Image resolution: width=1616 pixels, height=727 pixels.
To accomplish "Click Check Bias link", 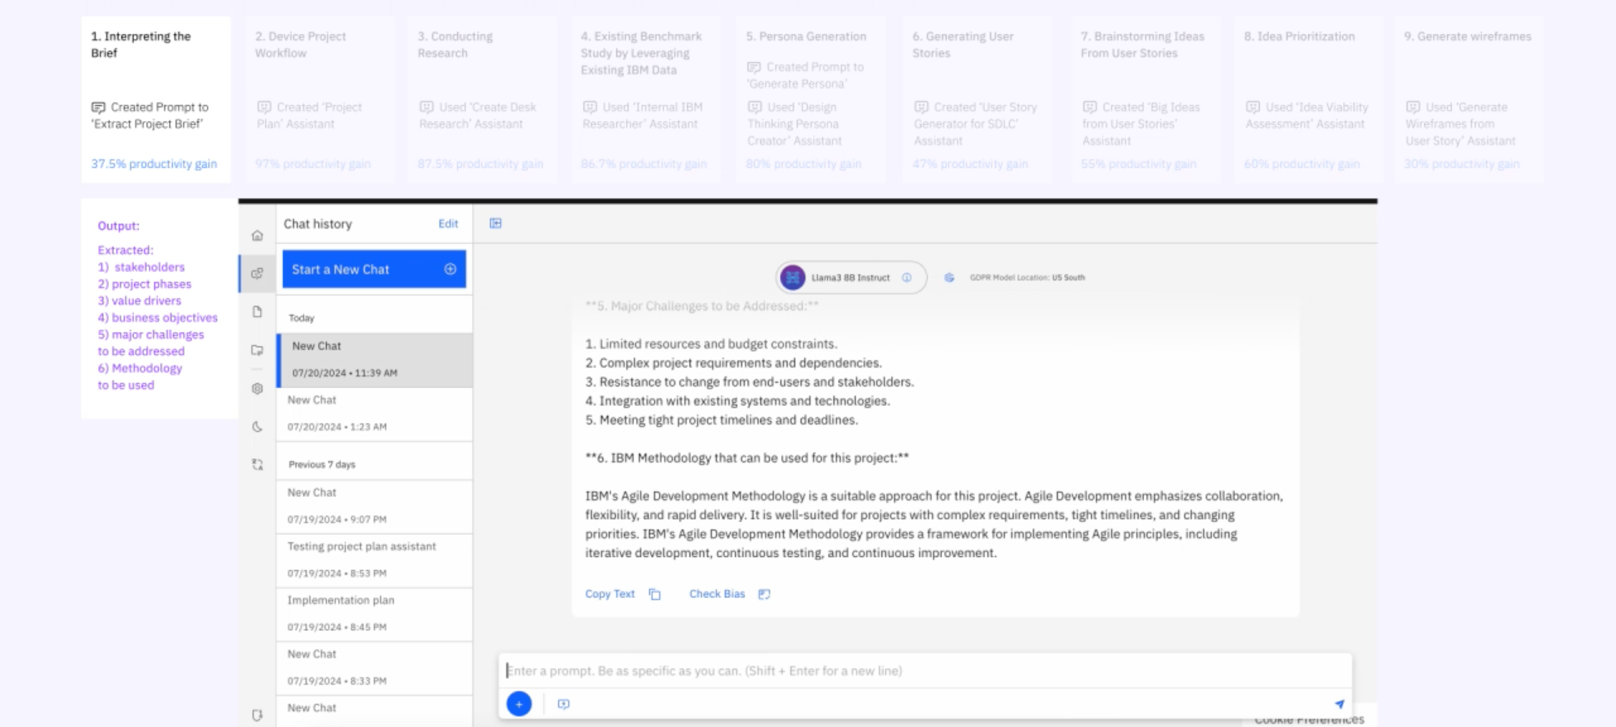I will pyautogui.click(x=717, y=594).
